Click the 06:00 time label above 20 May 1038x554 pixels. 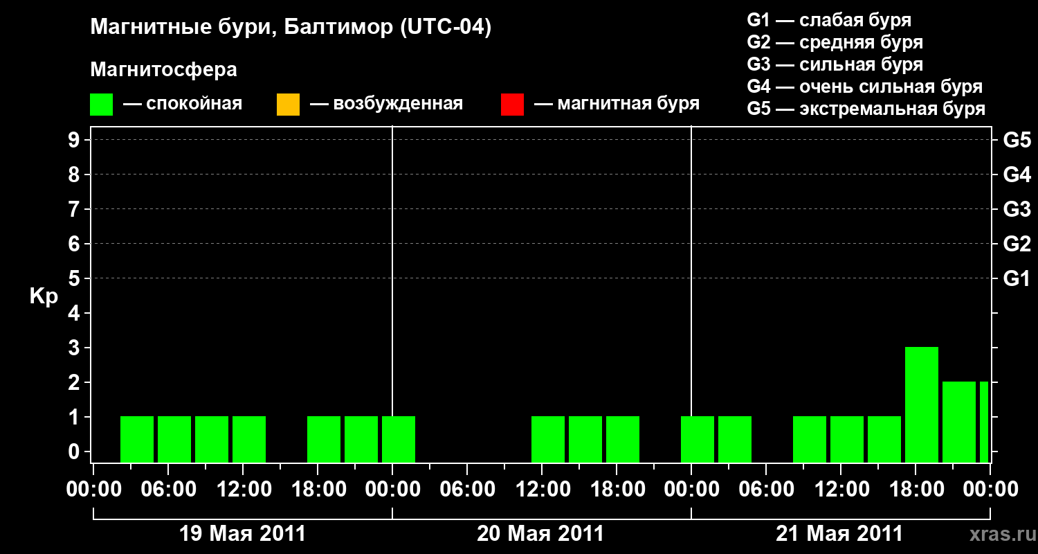(467, 490)
